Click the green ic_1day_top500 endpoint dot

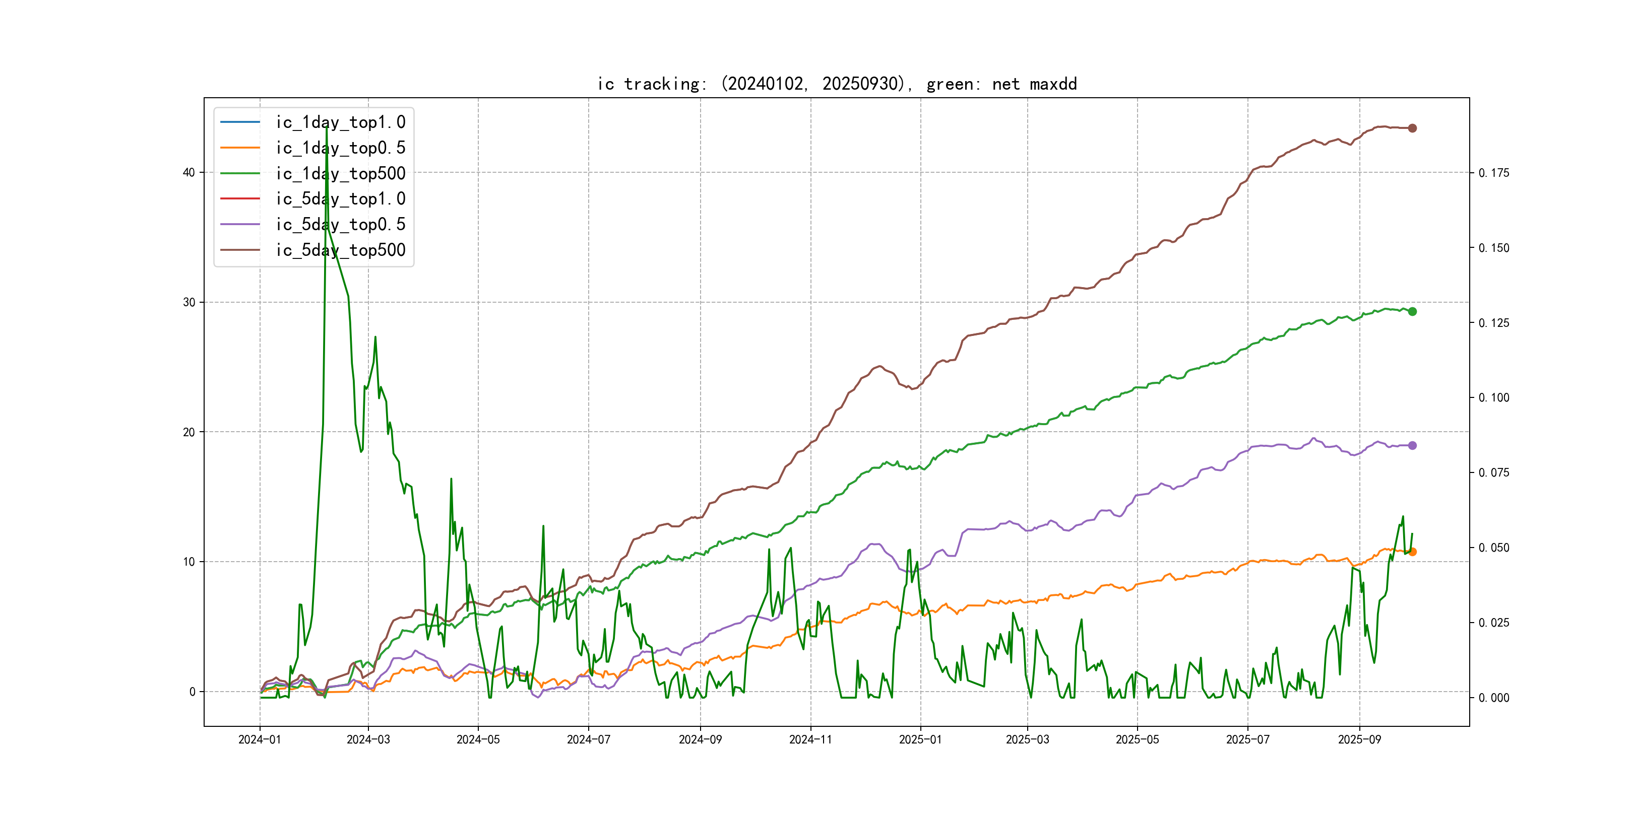click(x=1412, y=312)
